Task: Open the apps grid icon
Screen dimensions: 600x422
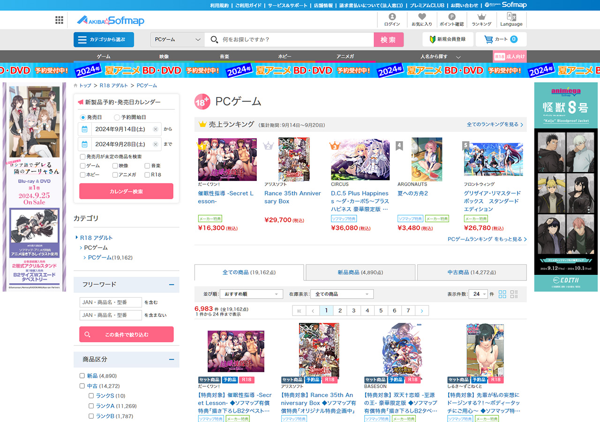Action: (x=59, y=20)
